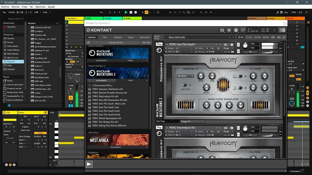Viewport: 312px width, 175px height.
Task: Mute the PERC Electrolysis Kit instrument
Action: (x=238, y=135)
